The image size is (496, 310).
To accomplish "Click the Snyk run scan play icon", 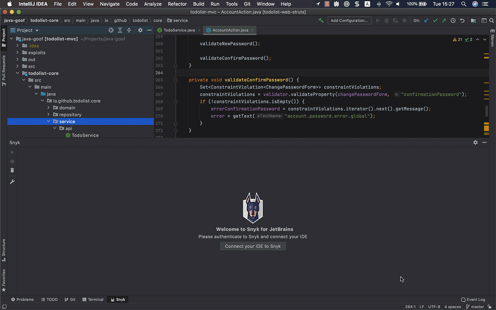I will [12, 152].
